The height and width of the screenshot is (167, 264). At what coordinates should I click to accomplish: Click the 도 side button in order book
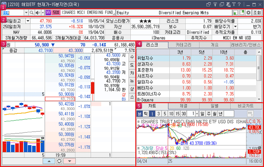pyautogui.click(x=132, y=65)
